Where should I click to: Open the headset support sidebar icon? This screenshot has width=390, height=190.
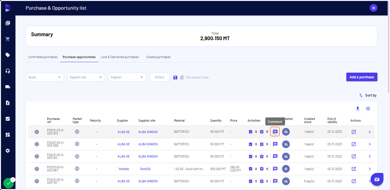(x=8, y=71)
